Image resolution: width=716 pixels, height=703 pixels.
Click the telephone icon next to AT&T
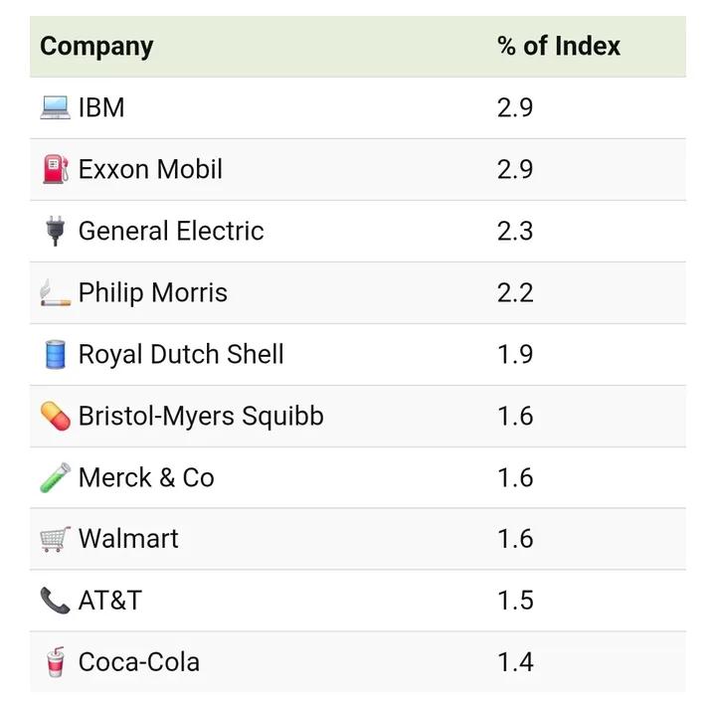click(x=55, y=601)
